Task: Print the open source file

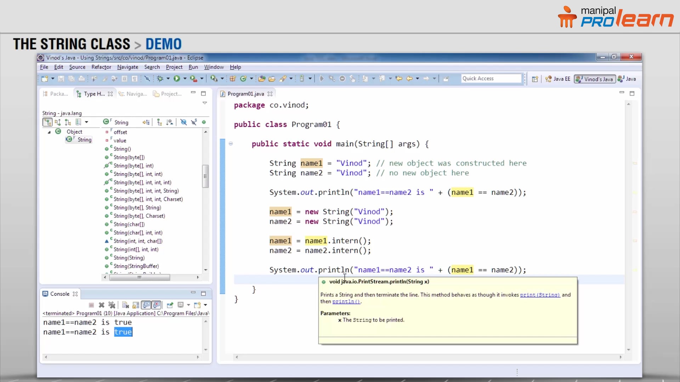Action: pyautogui.click(x=82, y=79)
